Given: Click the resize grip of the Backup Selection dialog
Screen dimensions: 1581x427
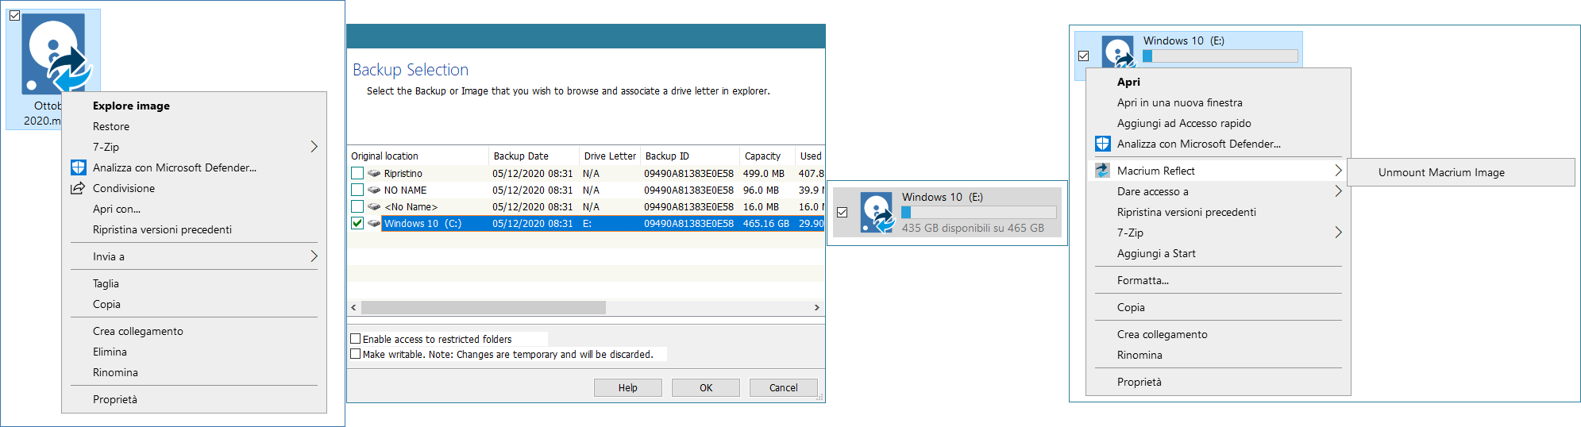Looking at the screenshot, I should pos(819,397).
